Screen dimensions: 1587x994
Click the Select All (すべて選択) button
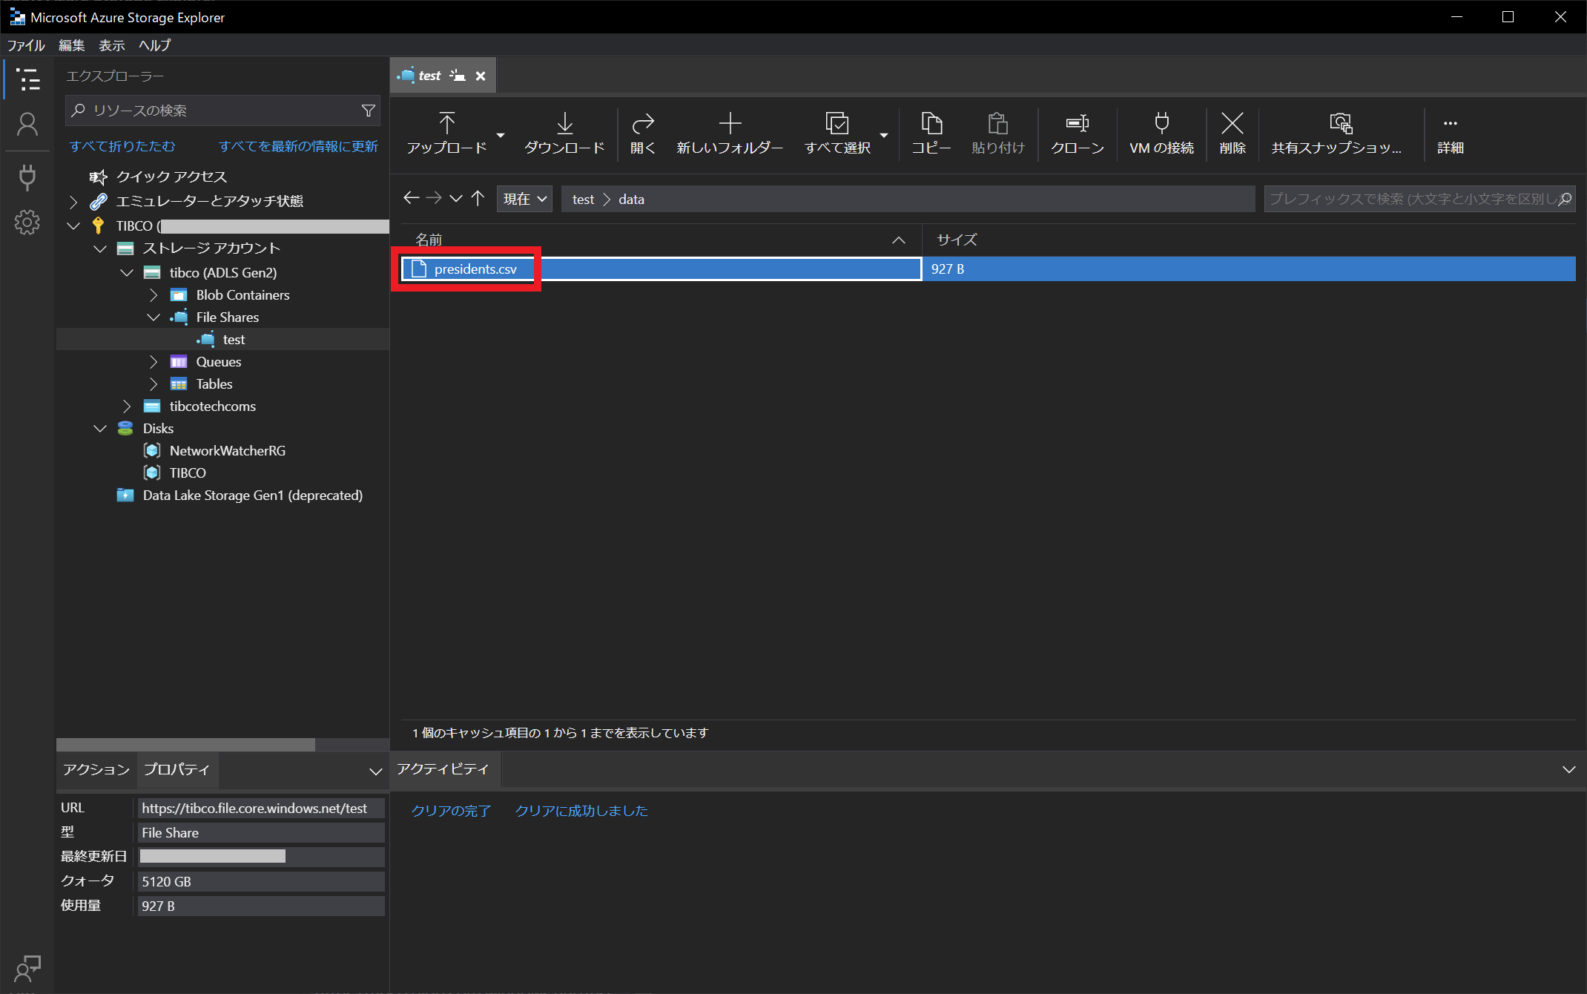[x=837, y=134]
